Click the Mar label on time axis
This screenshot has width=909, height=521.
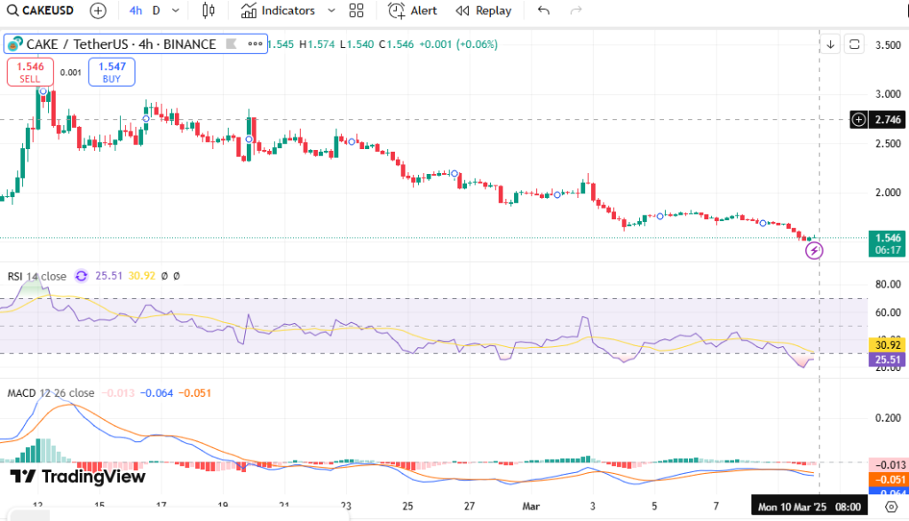(531, 507)
